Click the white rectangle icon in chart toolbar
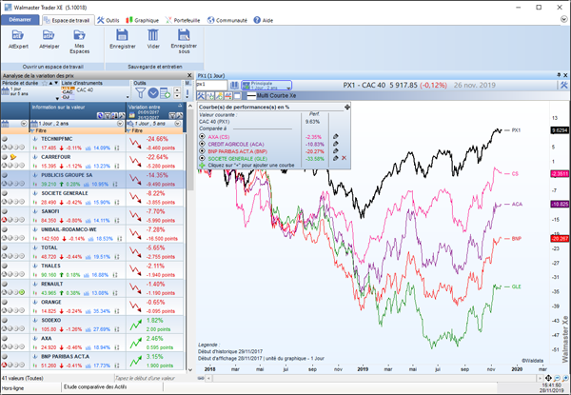The image size is (571, 395). pyautogui.click(x=237, y=96)
